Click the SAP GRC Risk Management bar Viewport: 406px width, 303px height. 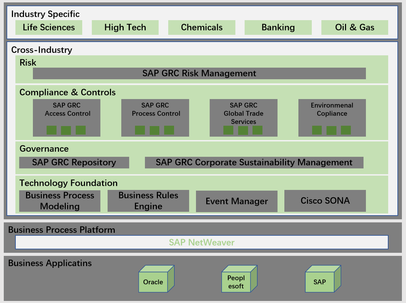(x=199, y=73)
